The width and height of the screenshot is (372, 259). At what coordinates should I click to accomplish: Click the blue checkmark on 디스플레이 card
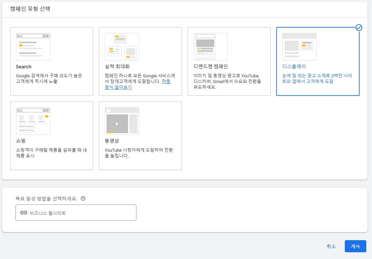pos(359,28)
